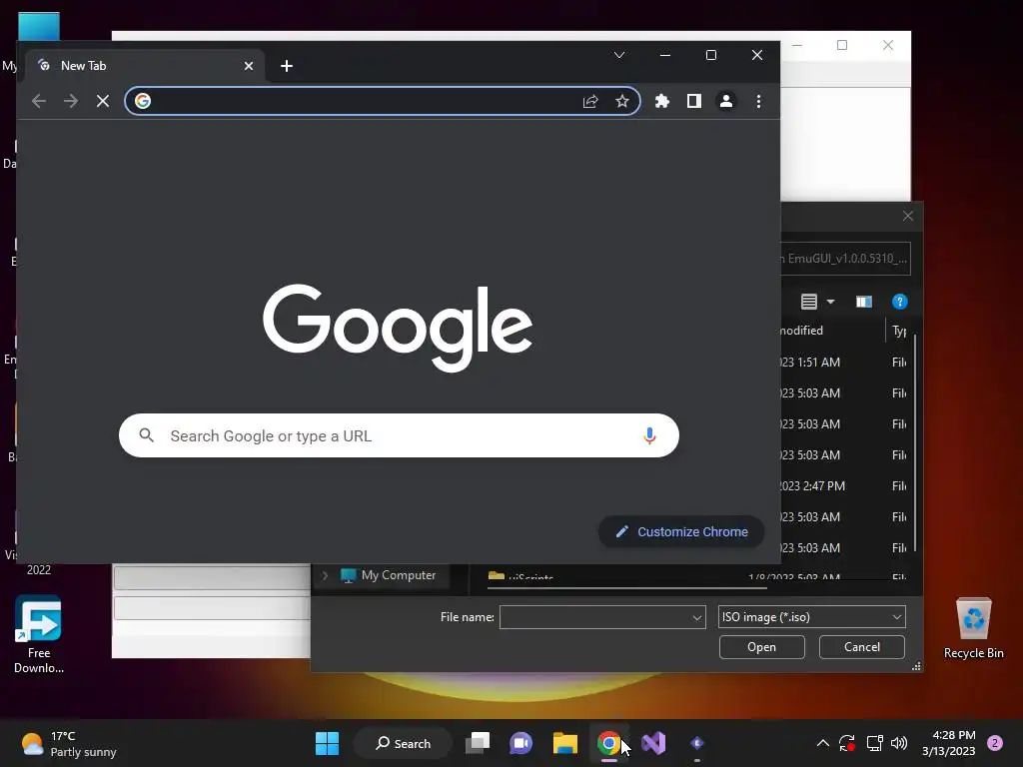Start voice search with microphone icon

[649, 435]
